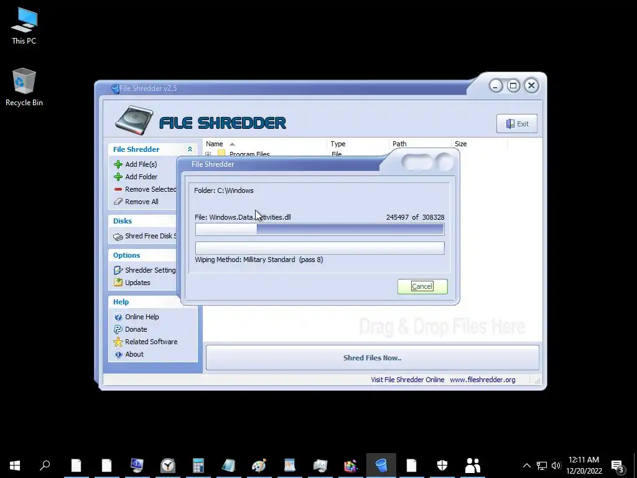
Task: Click the Help section heading
Action: [x=121, y=302]
